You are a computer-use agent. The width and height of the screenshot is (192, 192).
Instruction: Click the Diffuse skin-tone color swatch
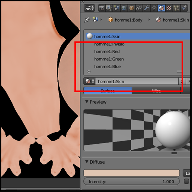tap(131, 173)
